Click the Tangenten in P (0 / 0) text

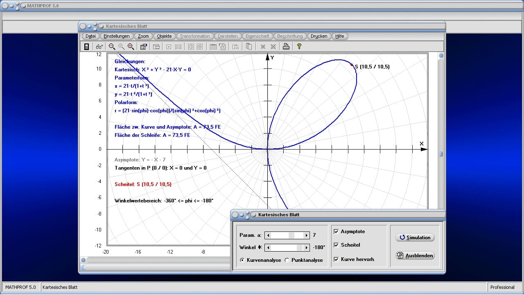pyautogui.click(x=160, y=168)
